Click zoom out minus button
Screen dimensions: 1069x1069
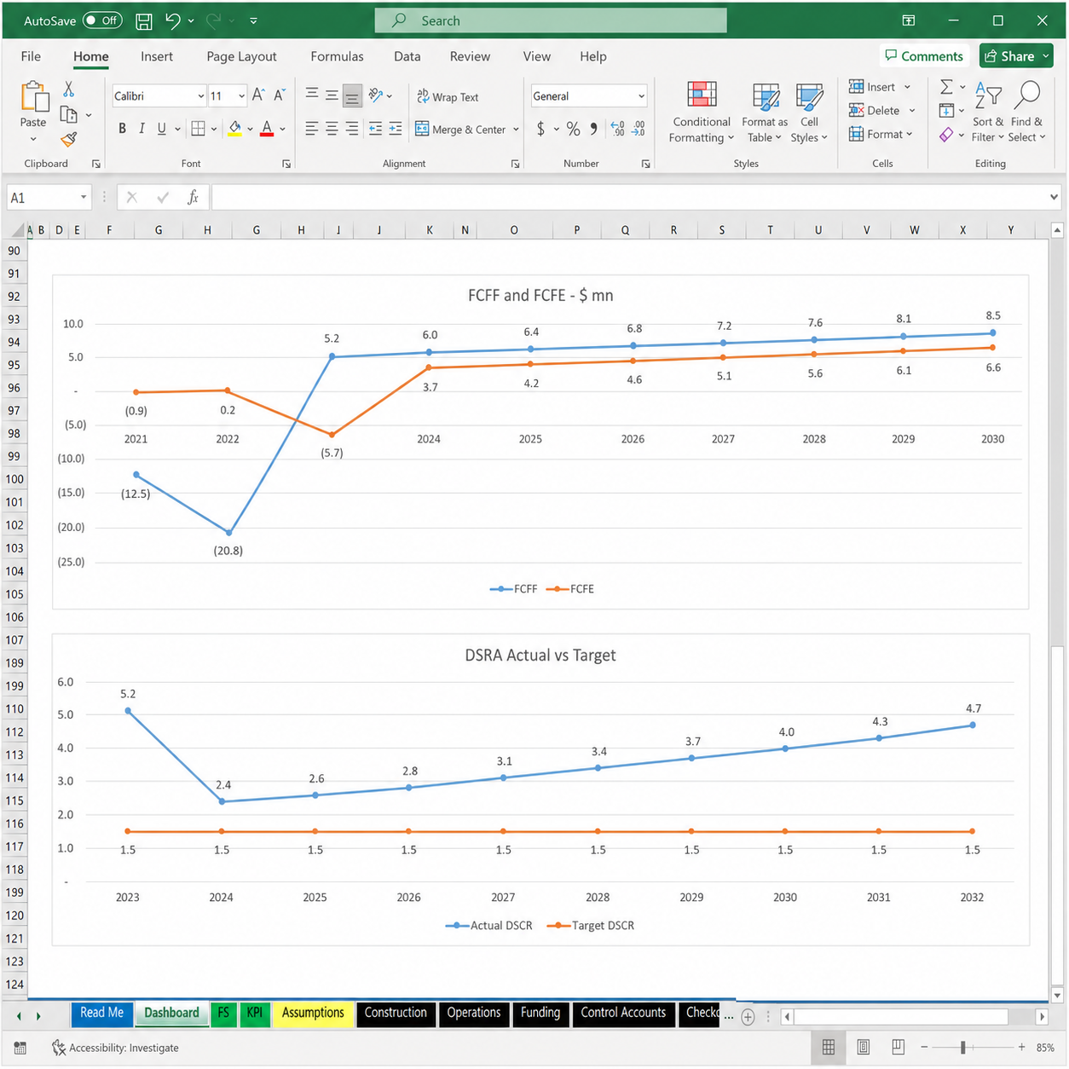coord(924,1047)
